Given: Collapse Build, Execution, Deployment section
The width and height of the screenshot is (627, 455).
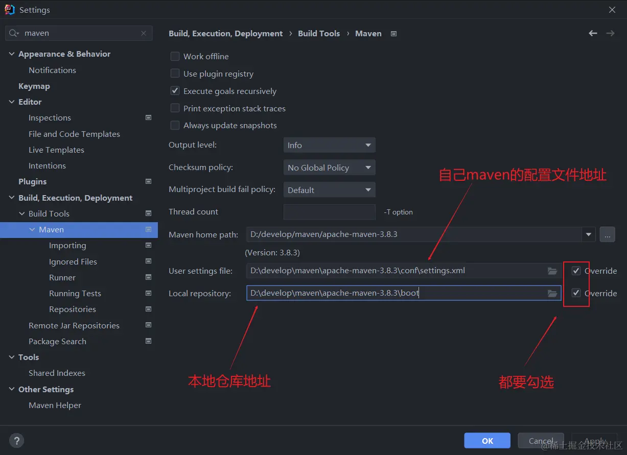Looking at the screenshot, I should 12,198.
